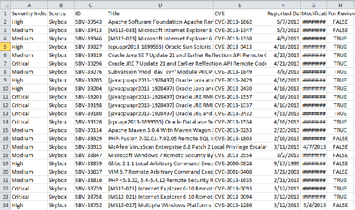Image resolution: width=355 pixels, height=210 pixels.
Task: Select TRUE value in row 21
Action: point(341,181)
